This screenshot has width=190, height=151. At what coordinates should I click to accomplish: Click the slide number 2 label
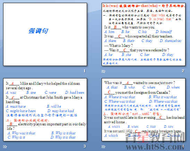tap(183, 71)
